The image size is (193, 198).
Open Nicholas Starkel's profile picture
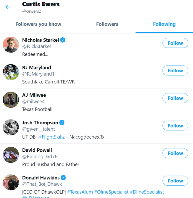(11, 45)
